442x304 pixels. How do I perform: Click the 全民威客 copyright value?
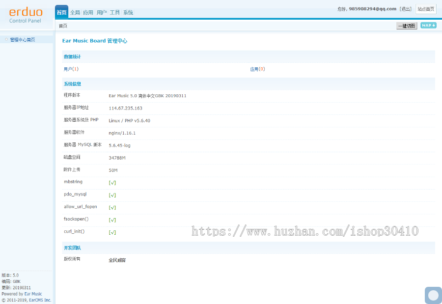117,260
